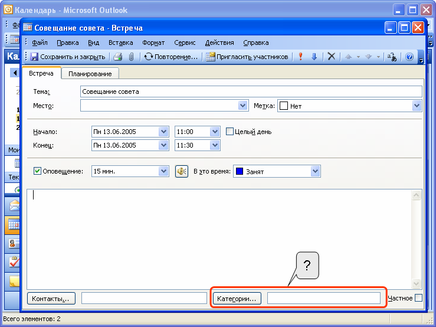Image resolution: width=436 pixels, height=327 pixels.
Task: Open the Правка menu
Action: (68, 42)
